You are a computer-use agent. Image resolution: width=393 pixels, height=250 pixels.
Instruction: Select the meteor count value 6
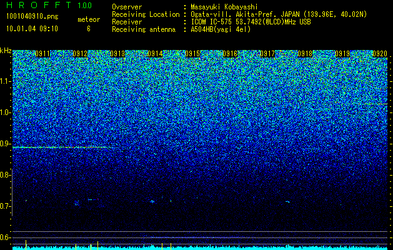click(89, 29)
